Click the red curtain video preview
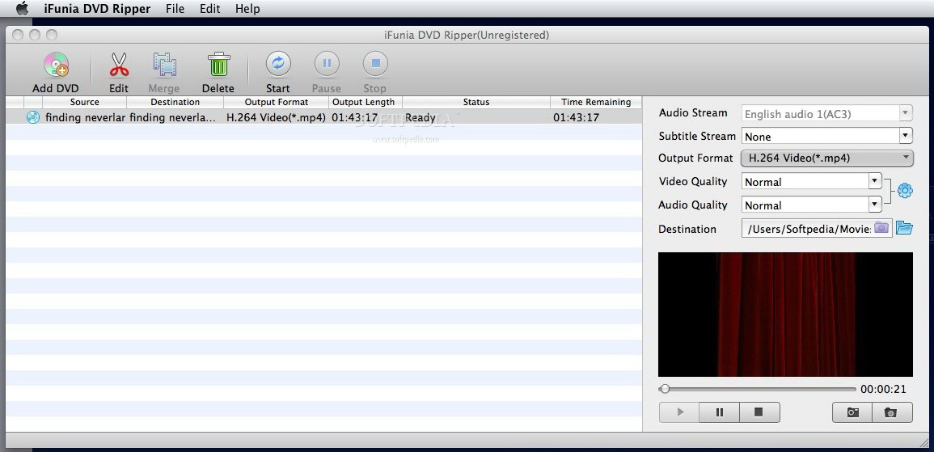 [785, 314]
